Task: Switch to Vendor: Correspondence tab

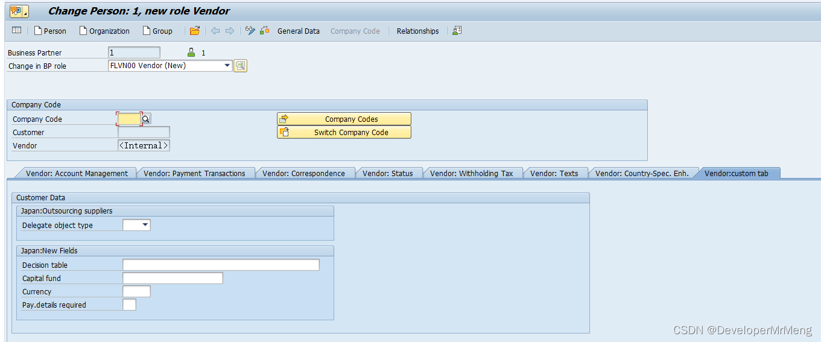Action: click(303, 173)
